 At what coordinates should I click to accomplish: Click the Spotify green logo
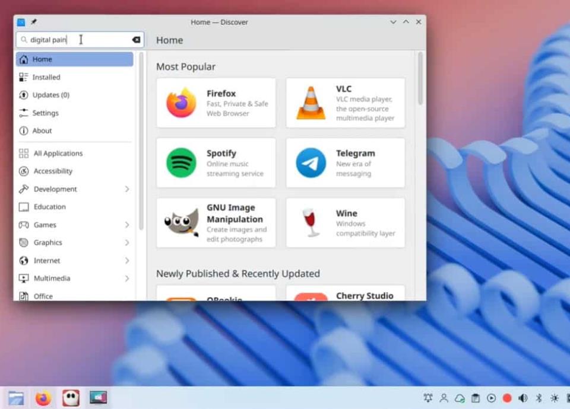[182, 162]
